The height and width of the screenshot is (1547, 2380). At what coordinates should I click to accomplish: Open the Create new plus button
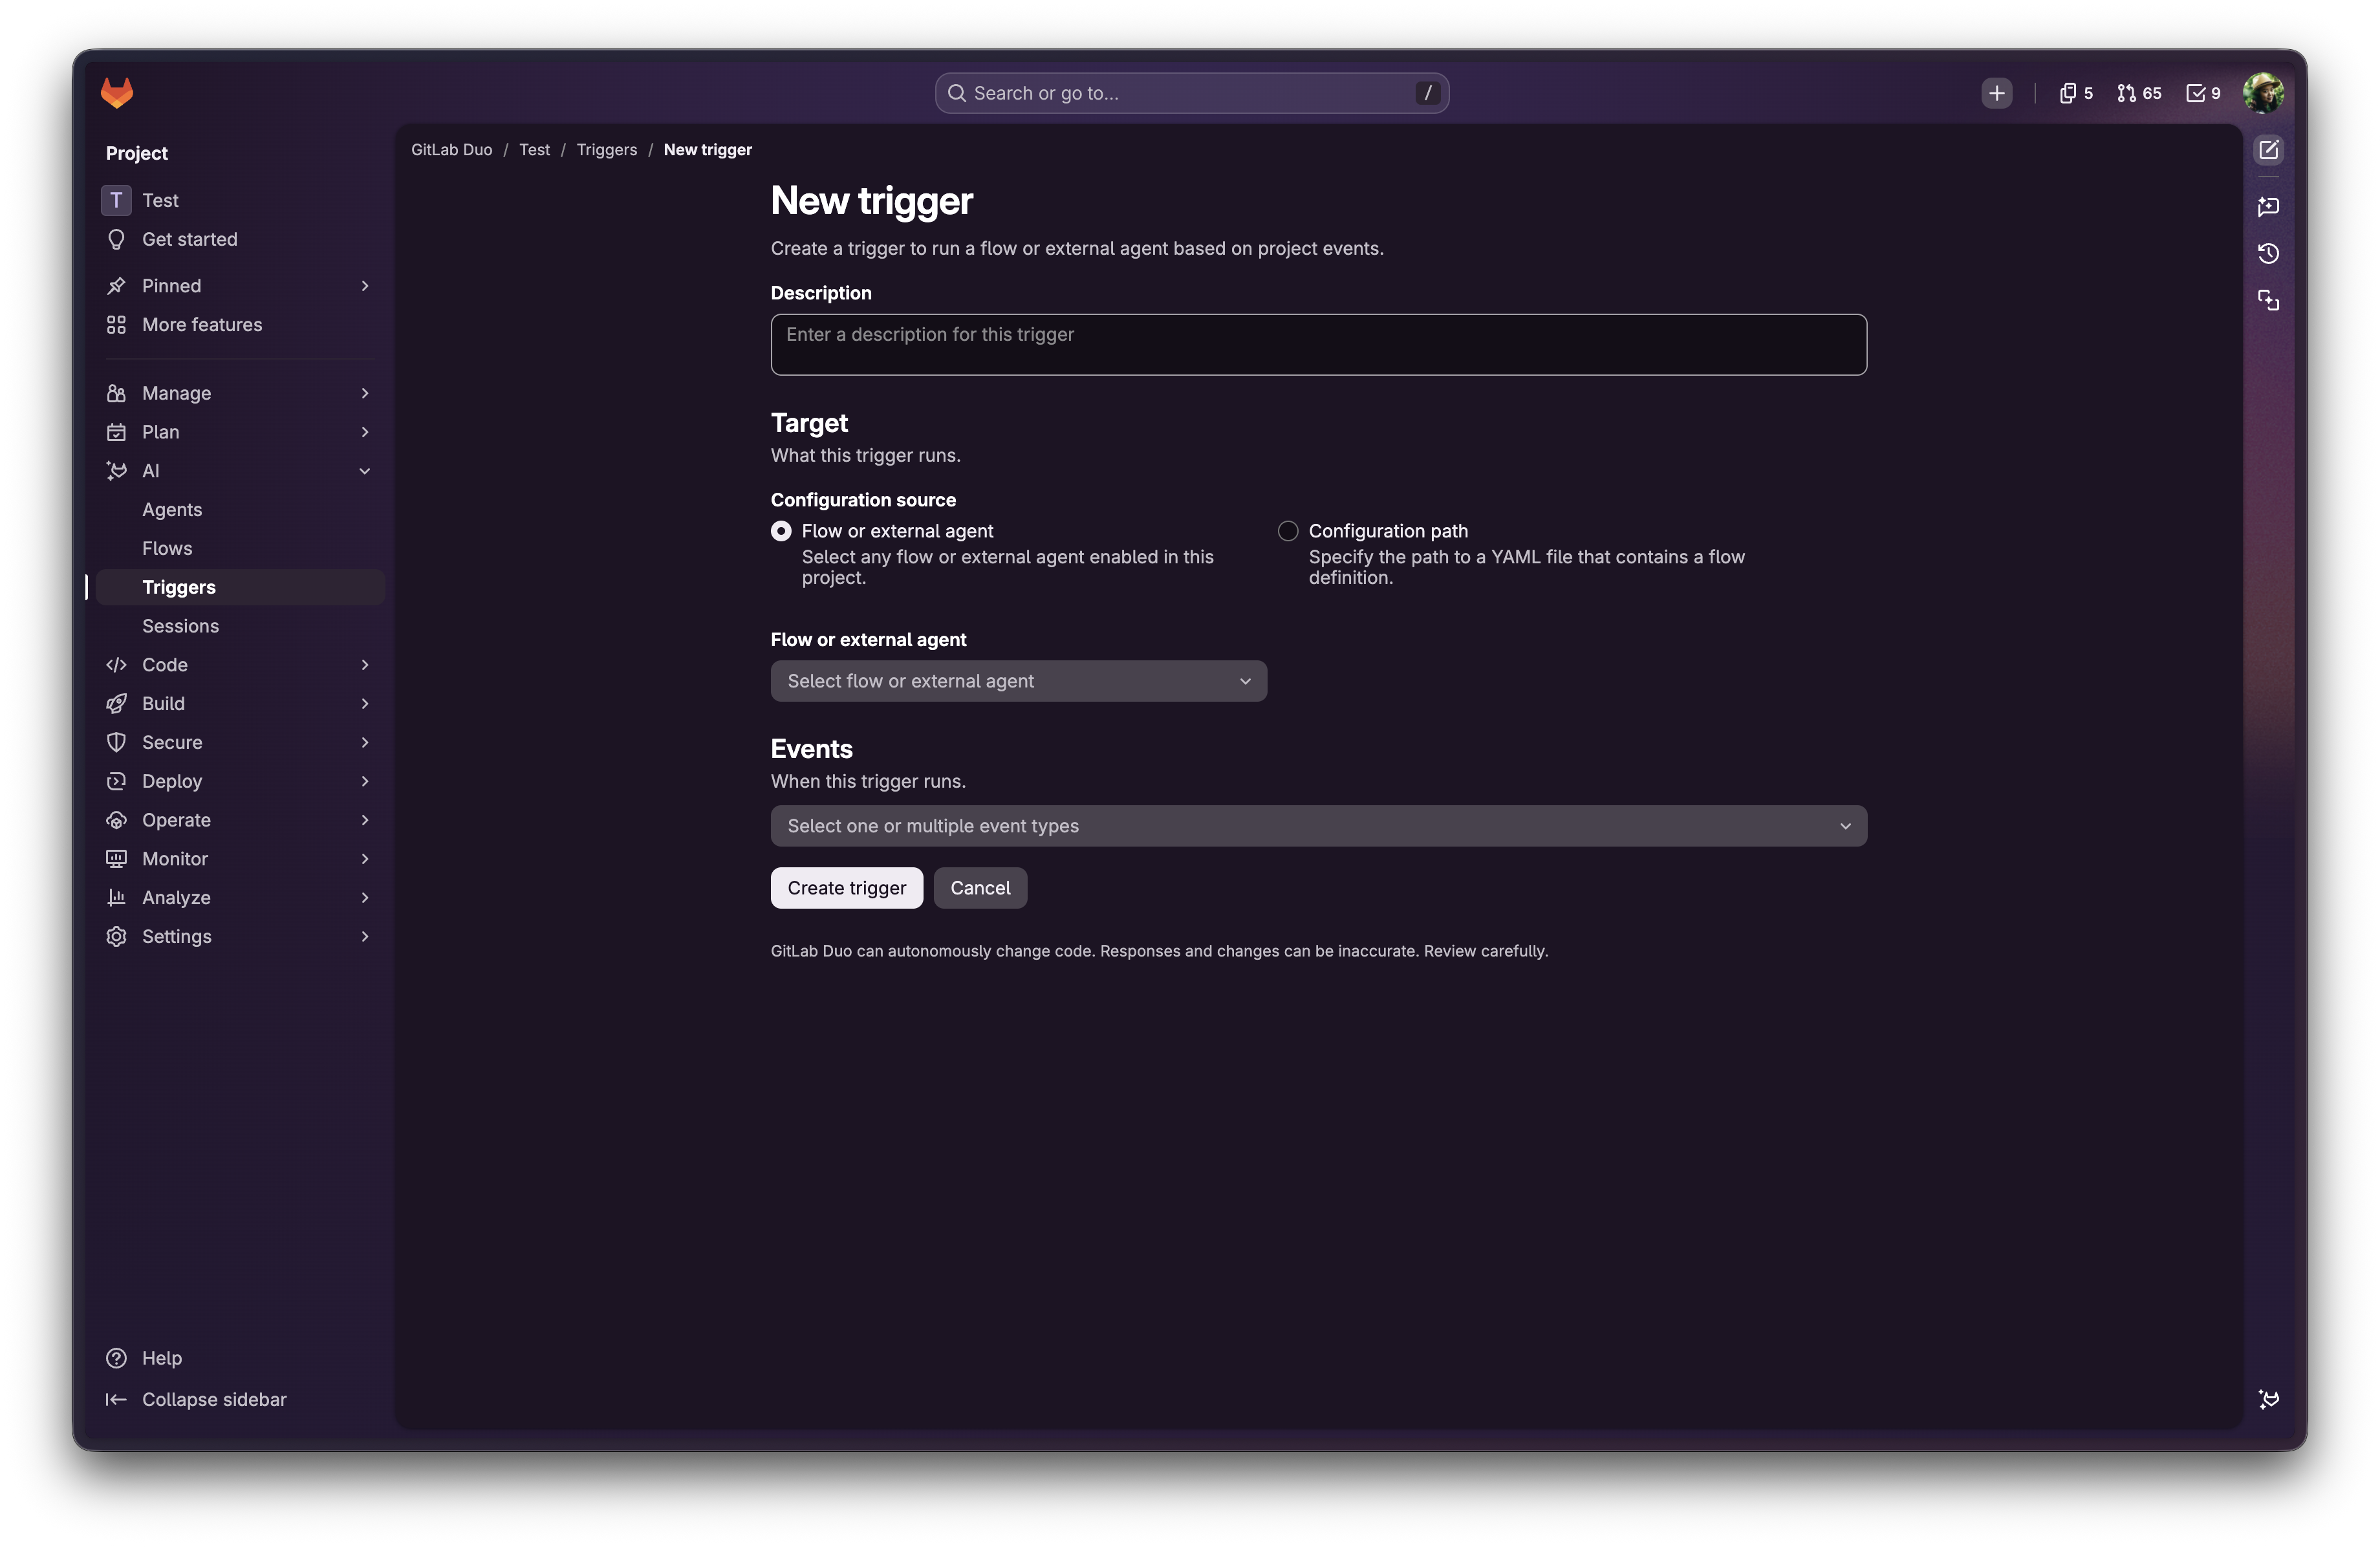click(x=1996, y=93)
